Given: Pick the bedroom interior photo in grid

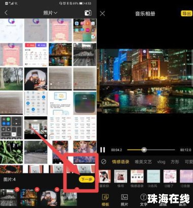Looking at the screenshot, I should [36, 128].
